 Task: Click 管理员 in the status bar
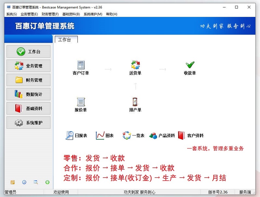[10, 192]
